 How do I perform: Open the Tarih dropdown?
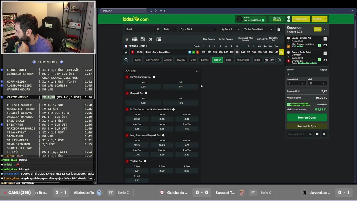[x=169, y=29]
